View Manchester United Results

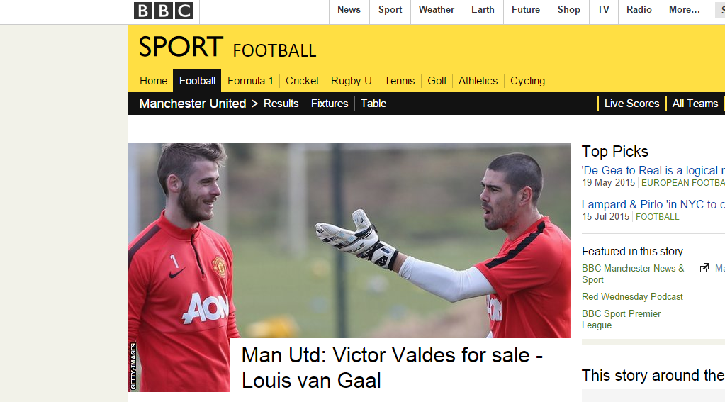(281, 104)
